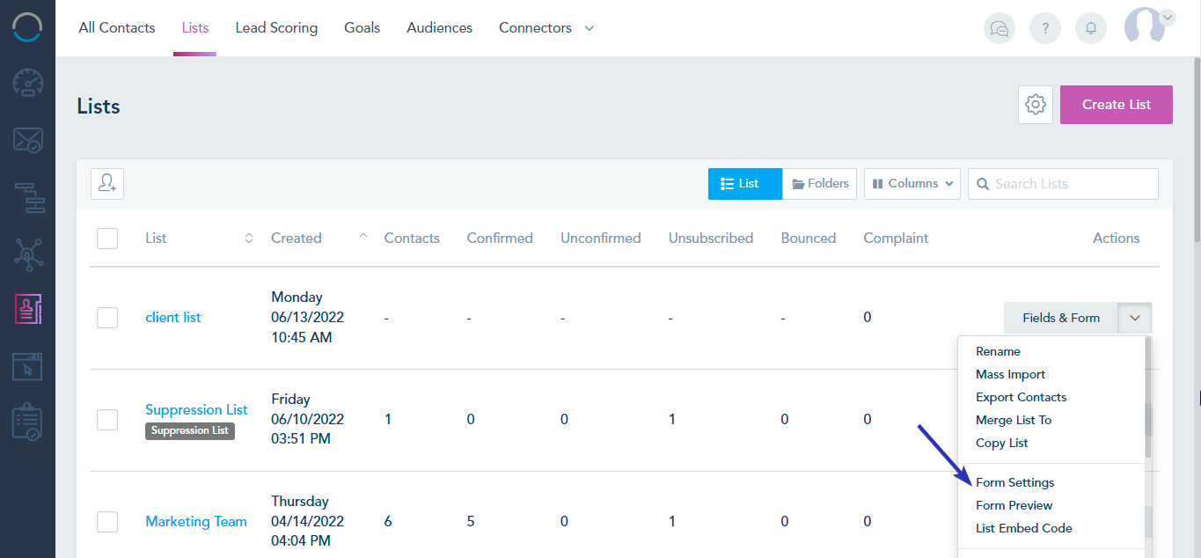Open the email campaigns envelope icon
This screenshot has height=558, width=1201.
[28, 140]
